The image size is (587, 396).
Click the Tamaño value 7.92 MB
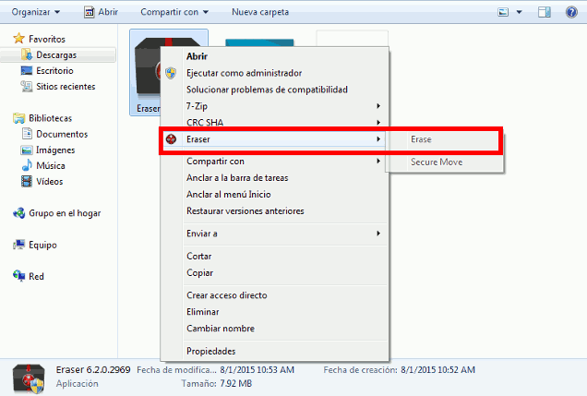click(236, 383)
